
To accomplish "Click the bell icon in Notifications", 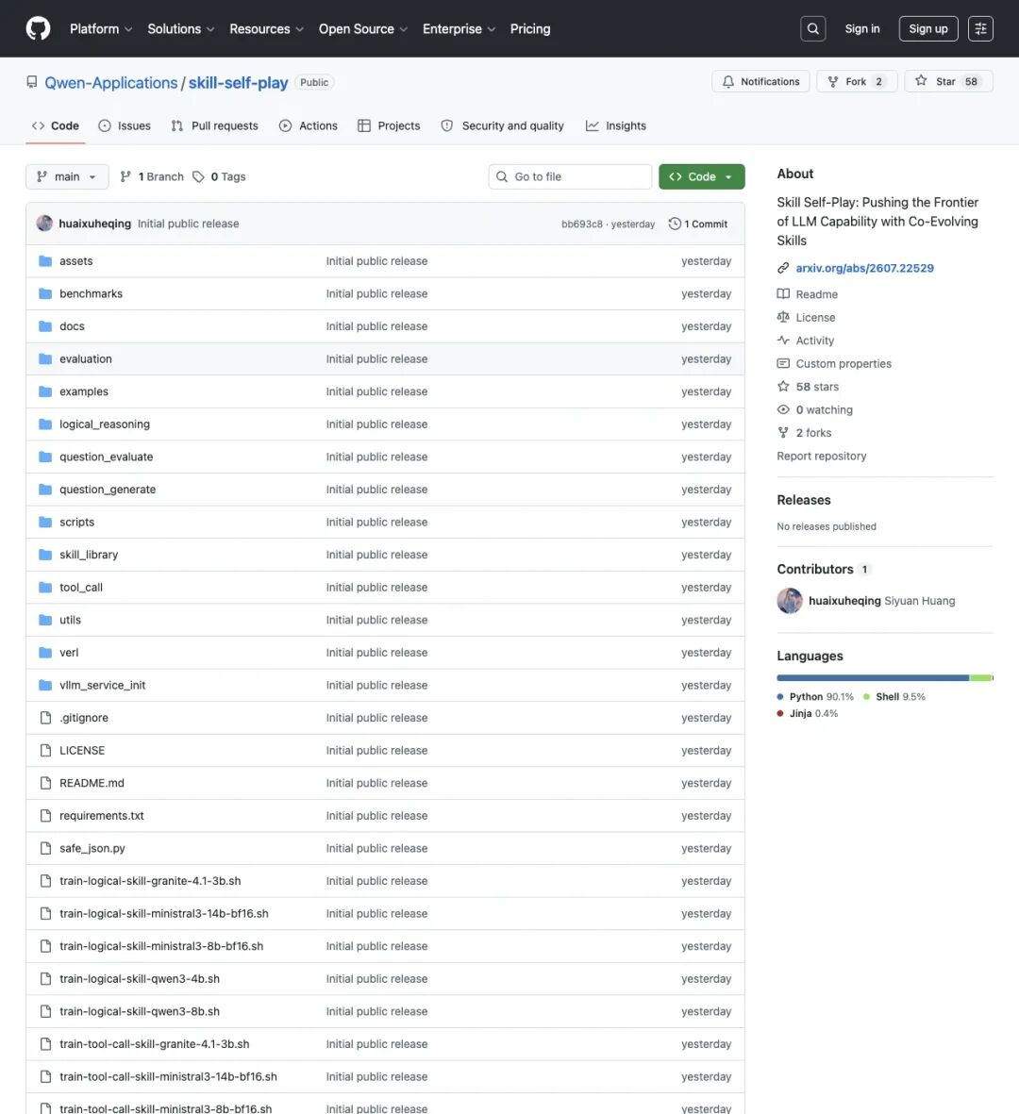I will tap(728, 82).
